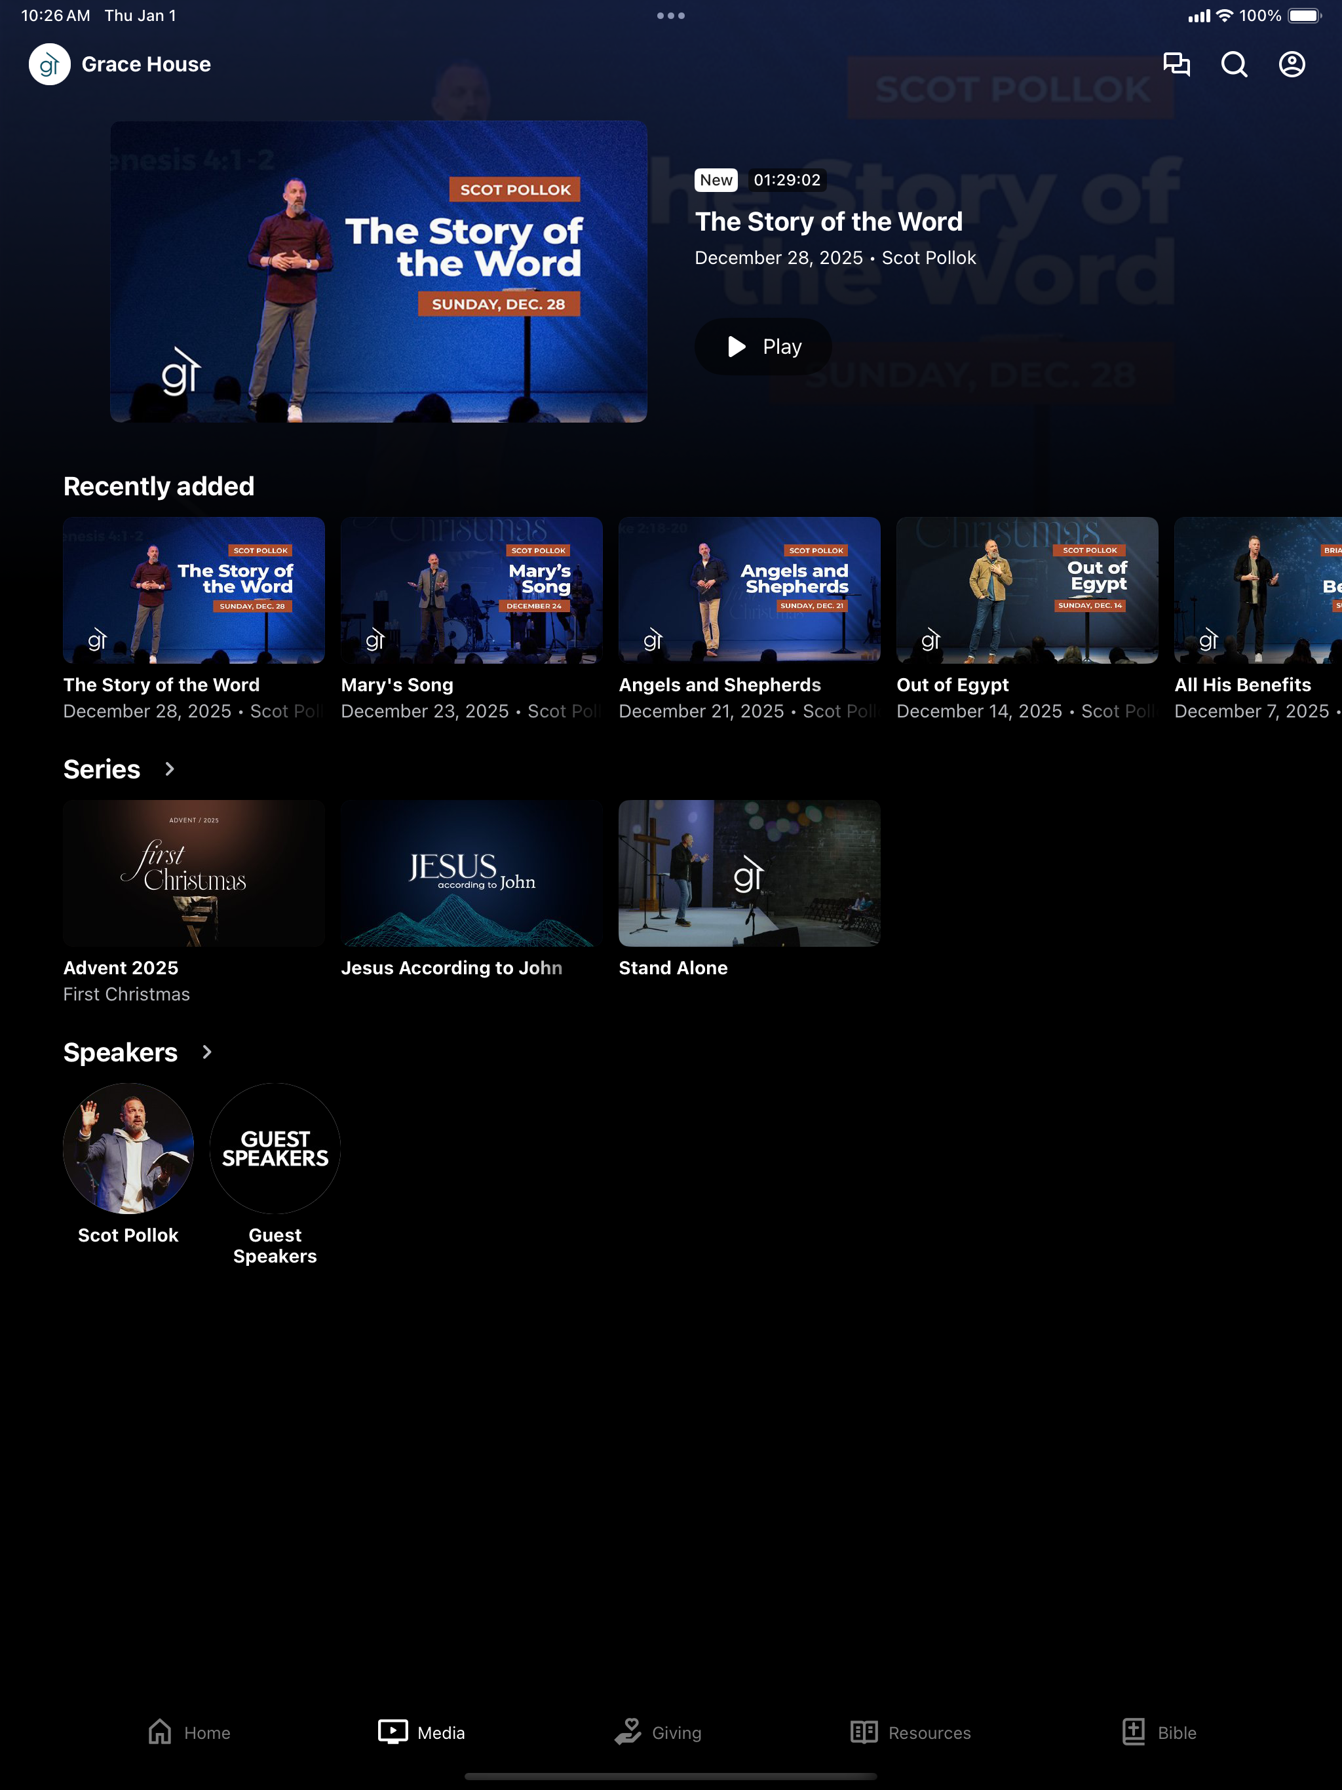The image size is (1342, 1790).
Task: Open Jesus According to John series image
Action: pos(472,873)
